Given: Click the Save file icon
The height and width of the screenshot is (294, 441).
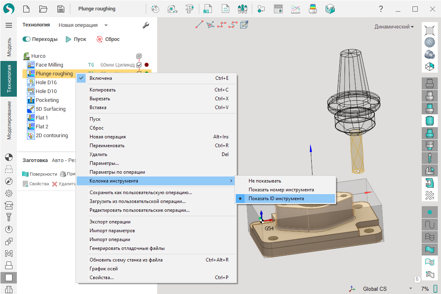Looking at the screenshot, I should pos(61,9).
